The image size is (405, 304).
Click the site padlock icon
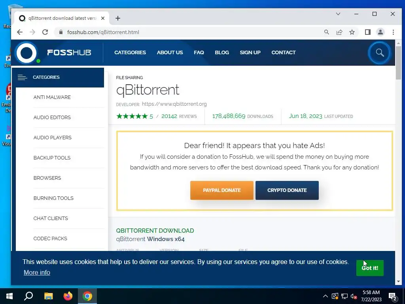[x=61, y=32]
